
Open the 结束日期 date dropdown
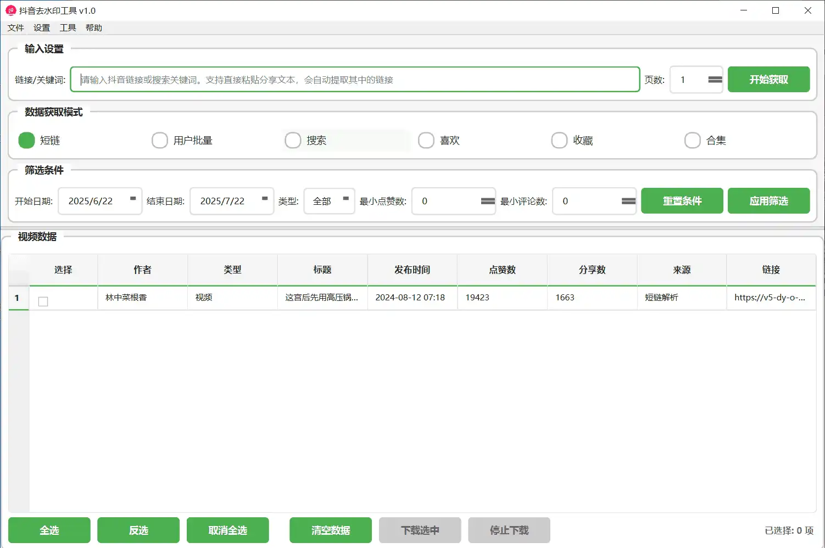(x=265, y=199)
